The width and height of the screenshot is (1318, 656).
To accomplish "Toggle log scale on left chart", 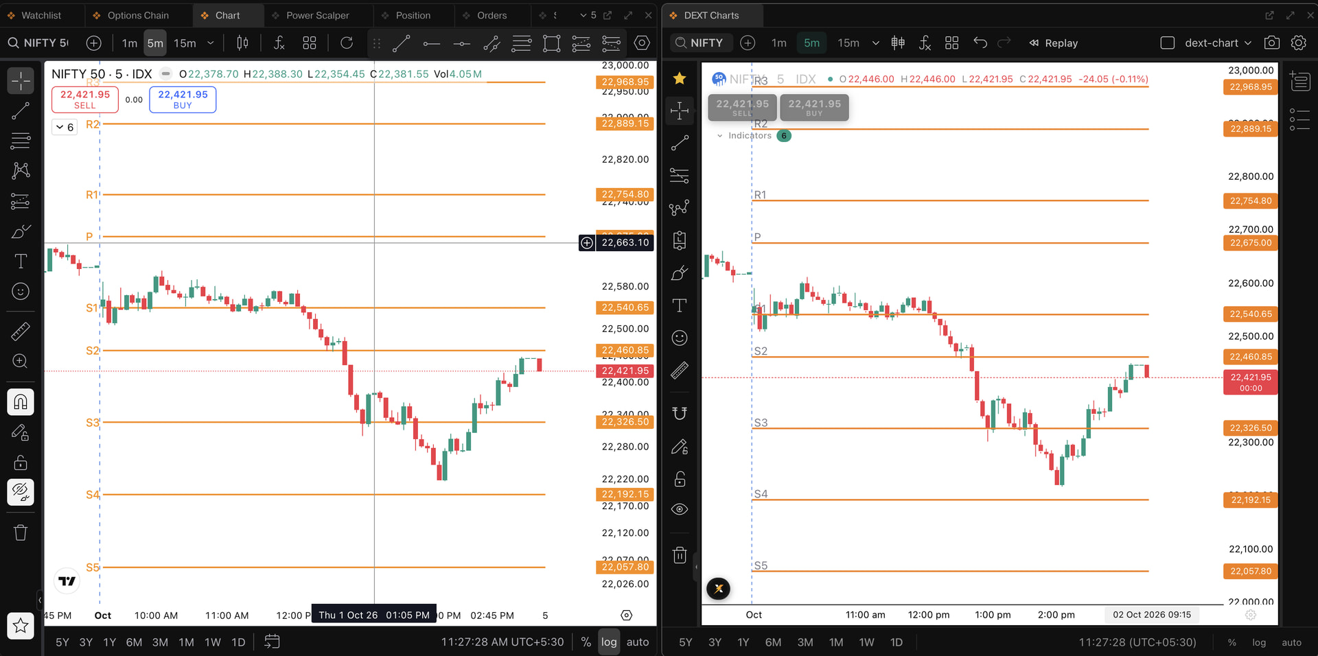I will coord(609,642).
